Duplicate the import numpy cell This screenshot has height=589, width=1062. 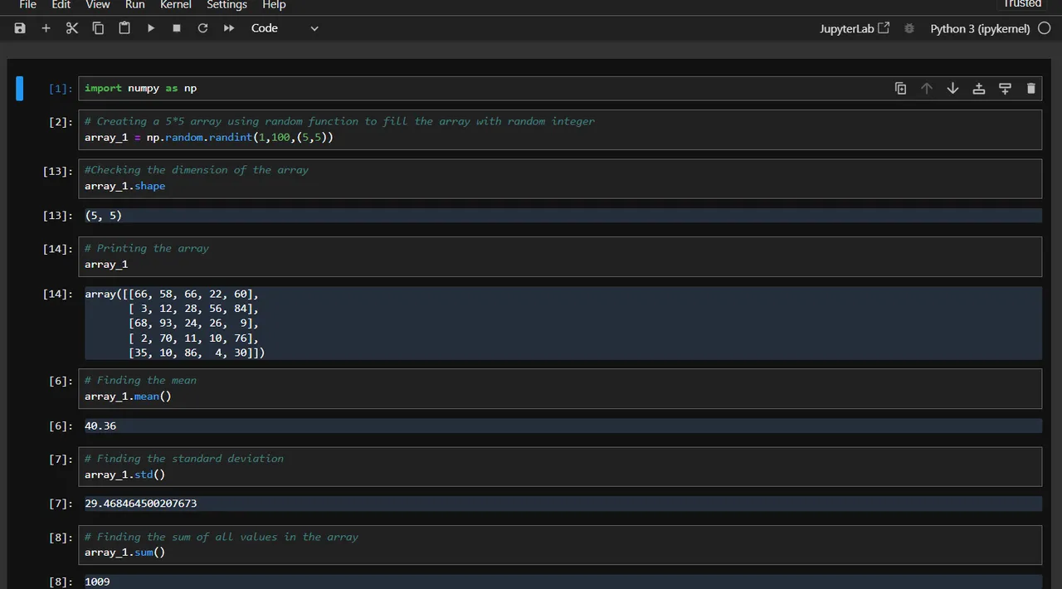coord(901,89)
